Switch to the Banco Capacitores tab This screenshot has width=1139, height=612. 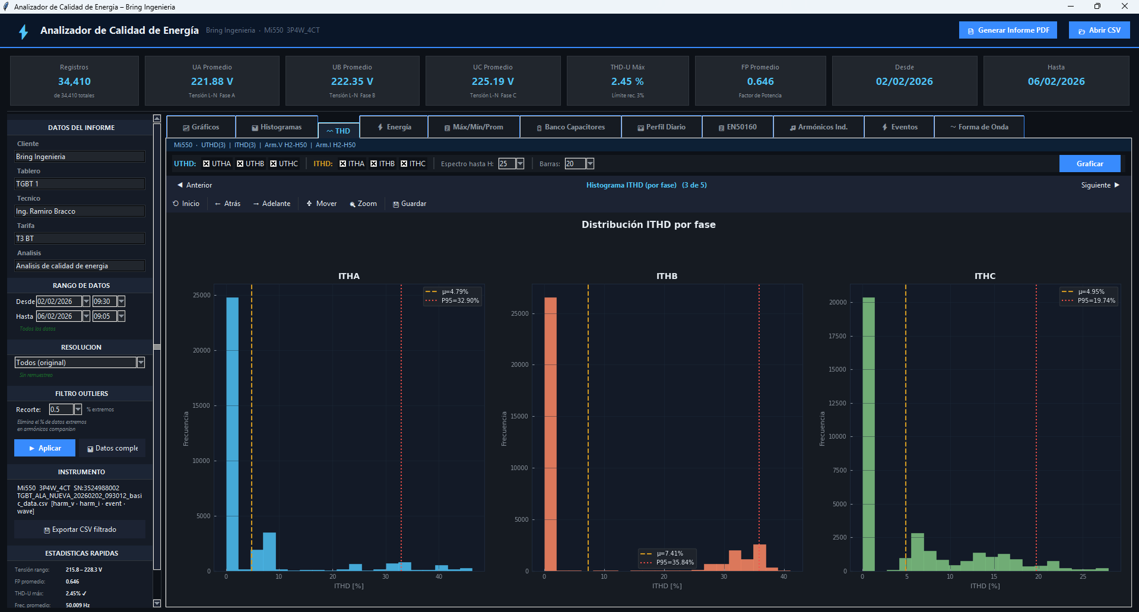(x=570, y=127)
